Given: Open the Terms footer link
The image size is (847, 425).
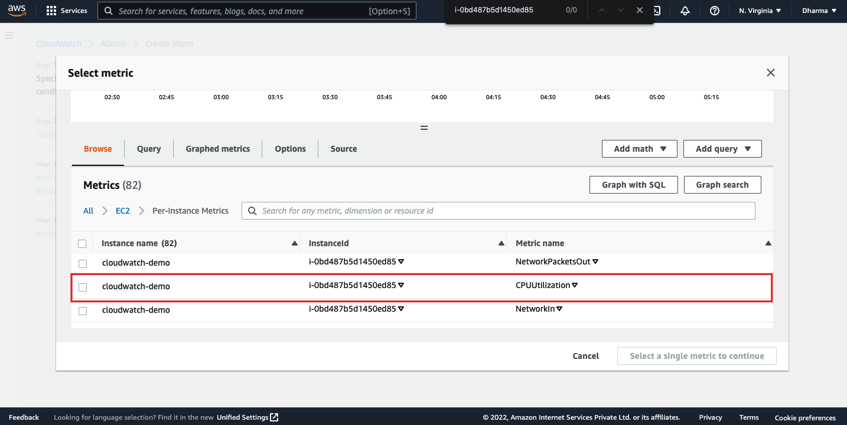Looking at the screenshot, I should click(x=749, y=417).
